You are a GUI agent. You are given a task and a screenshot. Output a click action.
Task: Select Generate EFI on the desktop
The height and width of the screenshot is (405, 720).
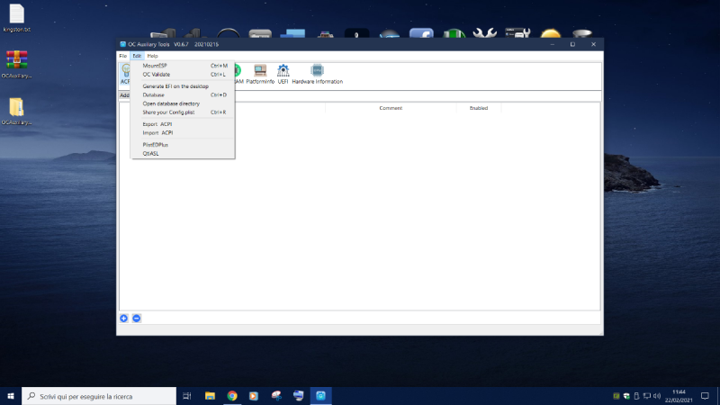click(x=183, y=86)
